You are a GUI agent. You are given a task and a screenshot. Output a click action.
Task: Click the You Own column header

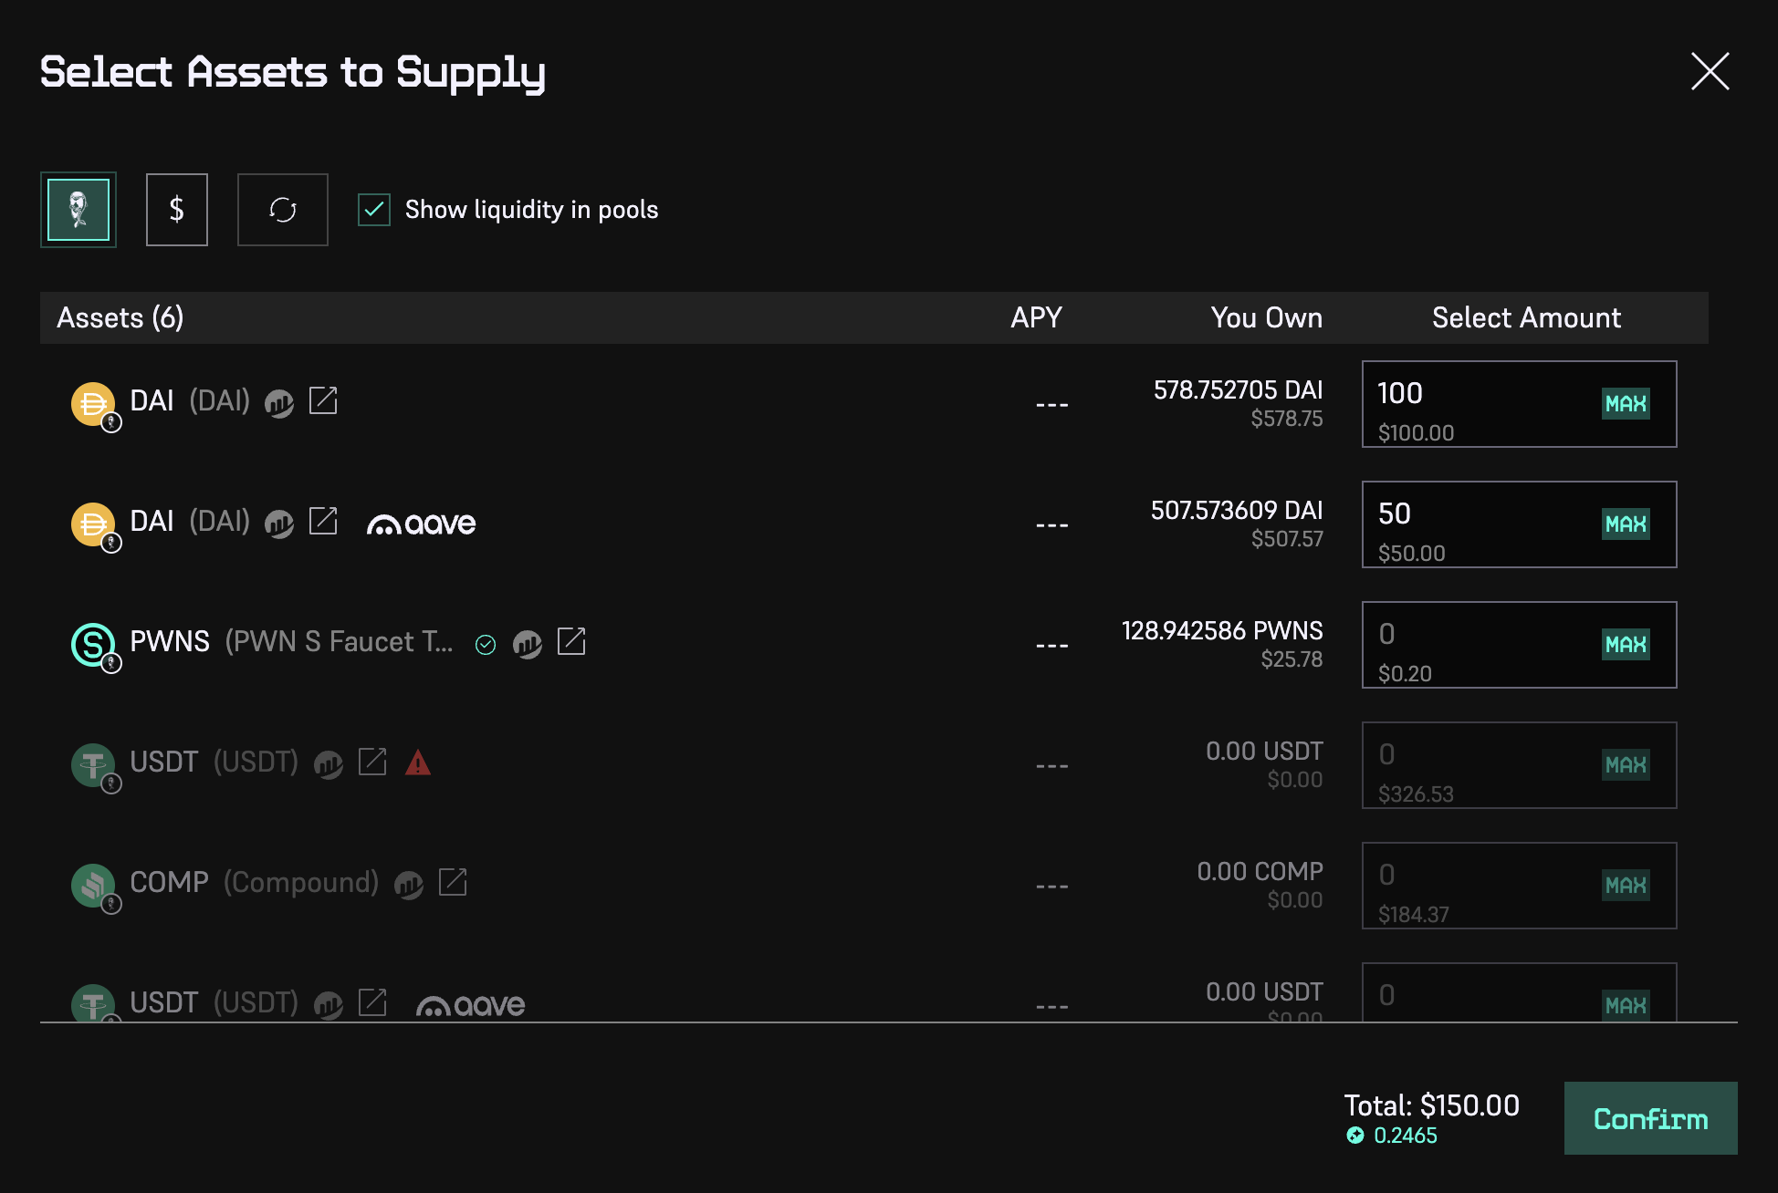coord(1266,317)
